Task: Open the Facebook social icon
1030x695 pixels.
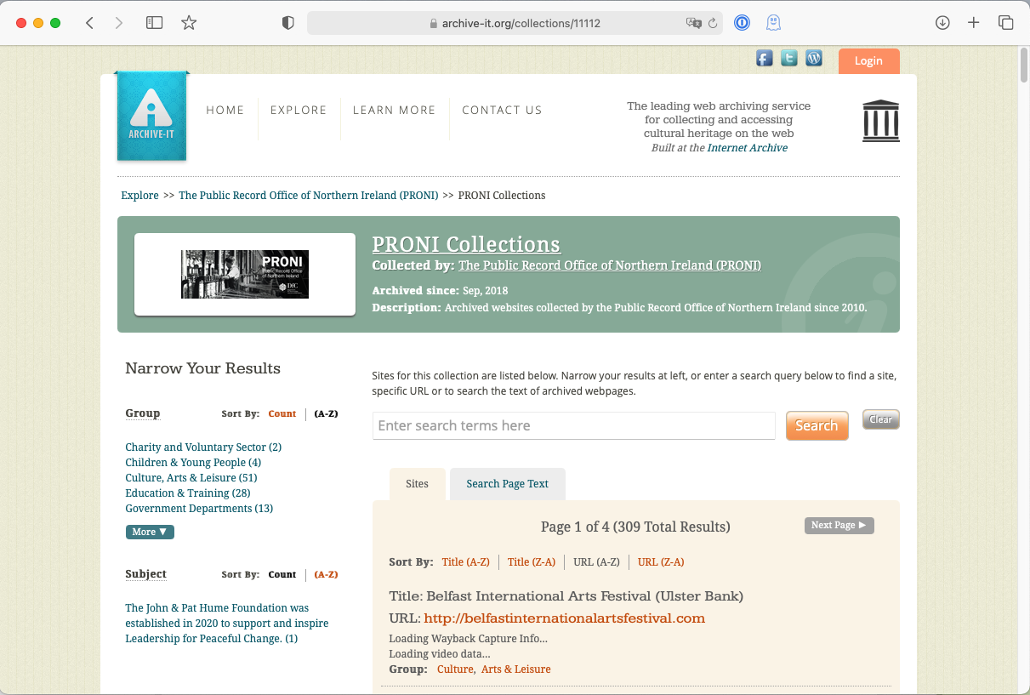Action: 765,58
